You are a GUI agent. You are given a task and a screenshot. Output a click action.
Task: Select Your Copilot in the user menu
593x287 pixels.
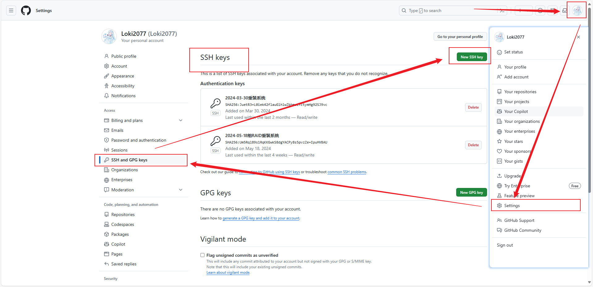coord(539,111)
